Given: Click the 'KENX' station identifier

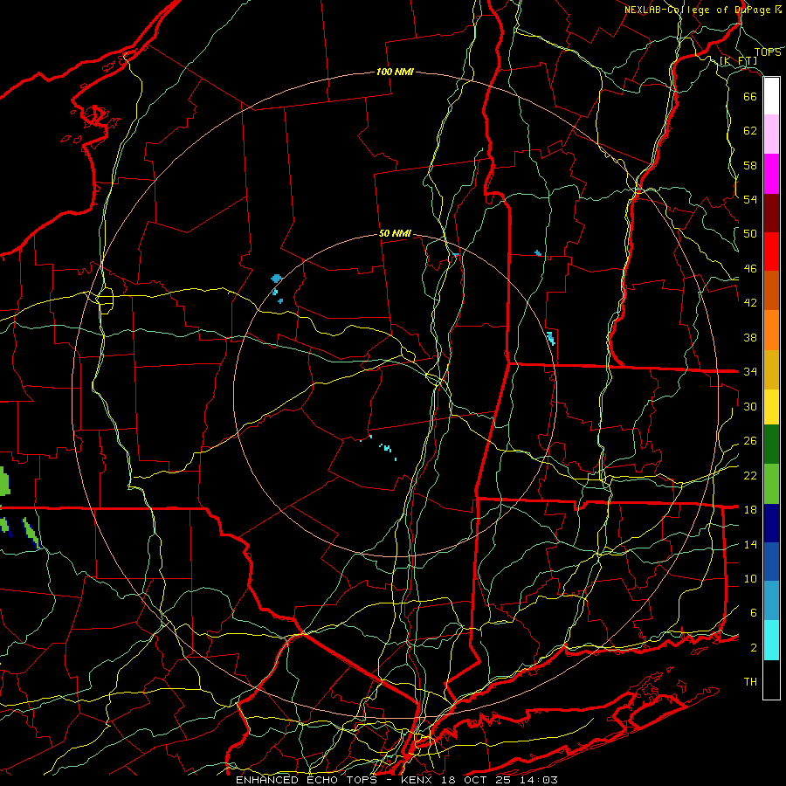Looking at the screenshot, I should click(418, 780).
